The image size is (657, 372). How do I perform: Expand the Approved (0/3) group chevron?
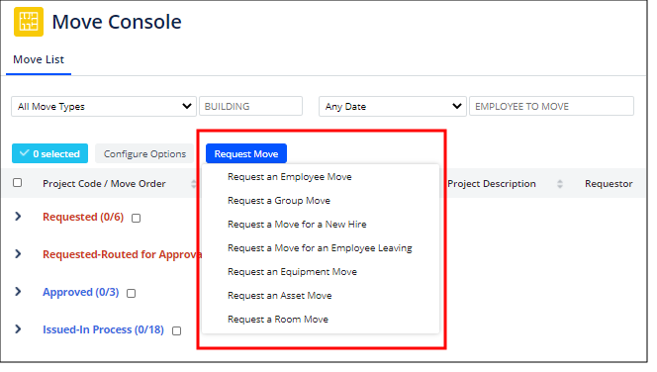coord(18,292)
